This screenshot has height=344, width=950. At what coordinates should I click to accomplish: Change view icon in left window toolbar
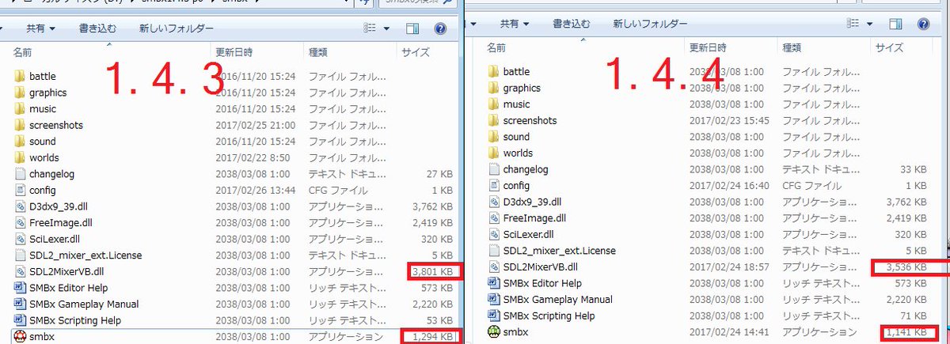tap(370, 28)
